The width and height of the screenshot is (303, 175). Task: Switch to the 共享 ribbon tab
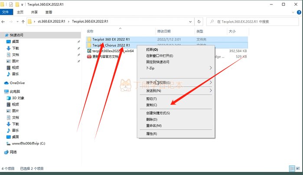click(x=34, y=12)
